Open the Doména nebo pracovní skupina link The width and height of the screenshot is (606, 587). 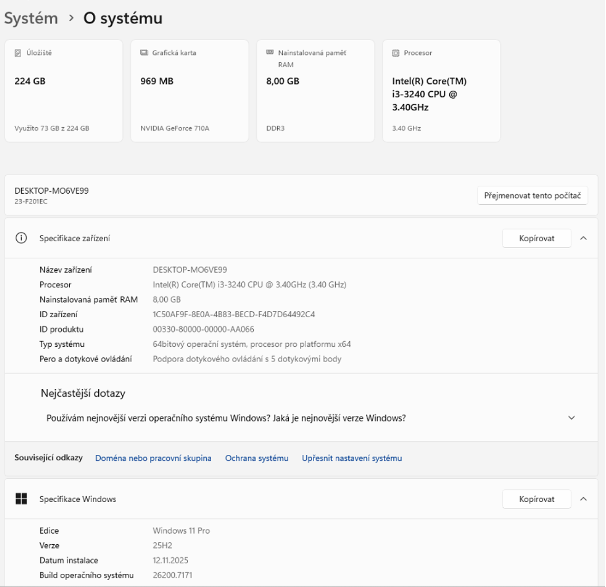click(153, 458)
